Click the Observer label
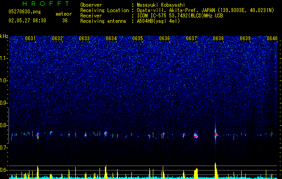This screenshot has height=179, width=282. point(91,5)
